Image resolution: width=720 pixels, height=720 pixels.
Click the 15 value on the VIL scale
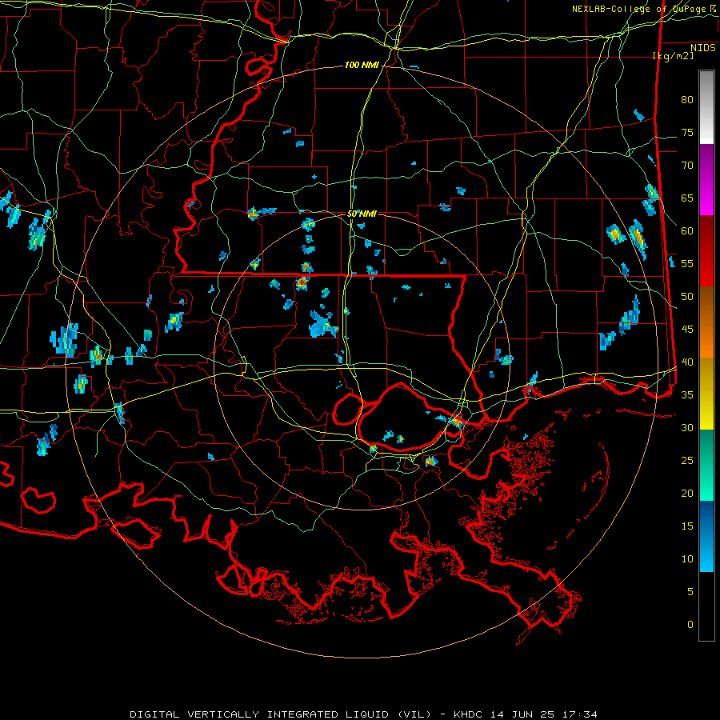[x=687, y=526]
